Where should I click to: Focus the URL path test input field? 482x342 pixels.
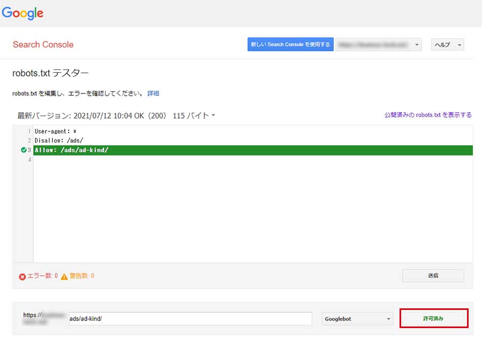pyautogui.click(x=190, y=318)
